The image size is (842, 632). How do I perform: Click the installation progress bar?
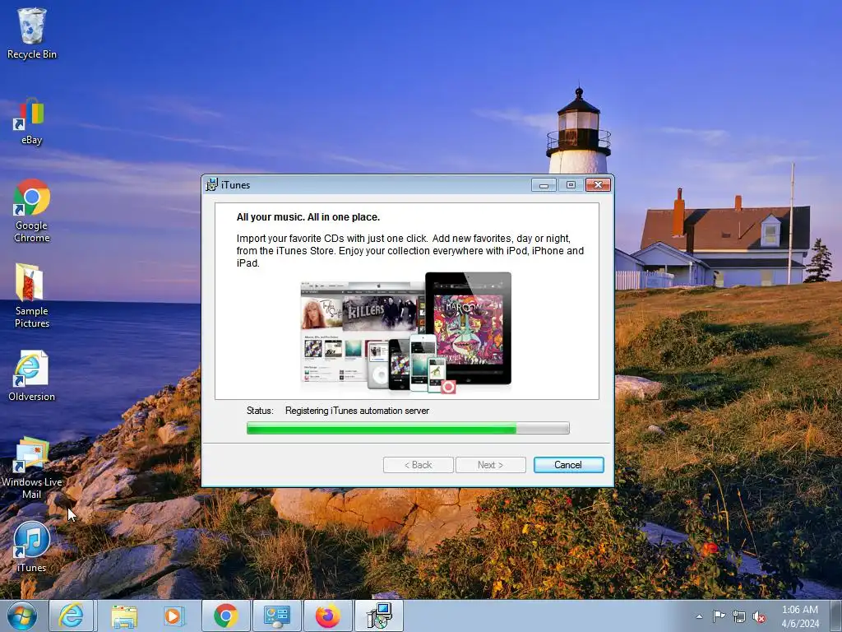[x=408, y=428]
